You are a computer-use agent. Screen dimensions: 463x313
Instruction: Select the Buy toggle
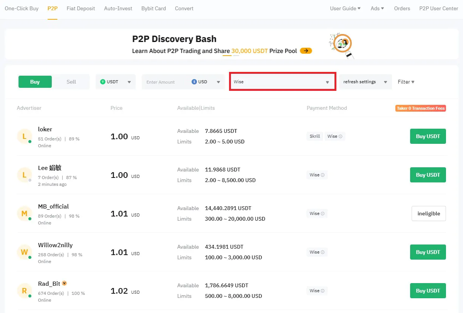pos(35,82)
